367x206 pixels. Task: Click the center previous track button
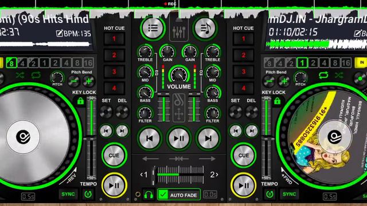150,138
